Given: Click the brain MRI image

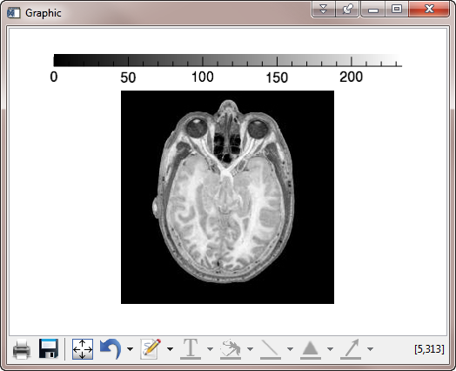Looking at the screenshot, I should pyautogui.click(x=227, y=198).
